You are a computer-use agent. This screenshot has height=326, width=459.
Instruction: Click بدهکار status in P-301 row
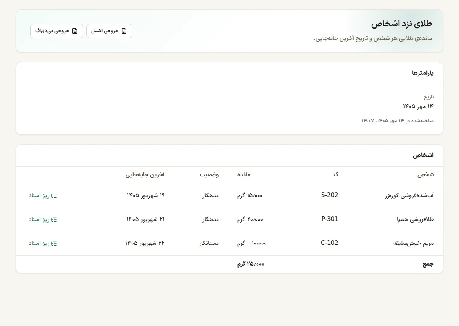pyautogui.click(x=210, y=220)
